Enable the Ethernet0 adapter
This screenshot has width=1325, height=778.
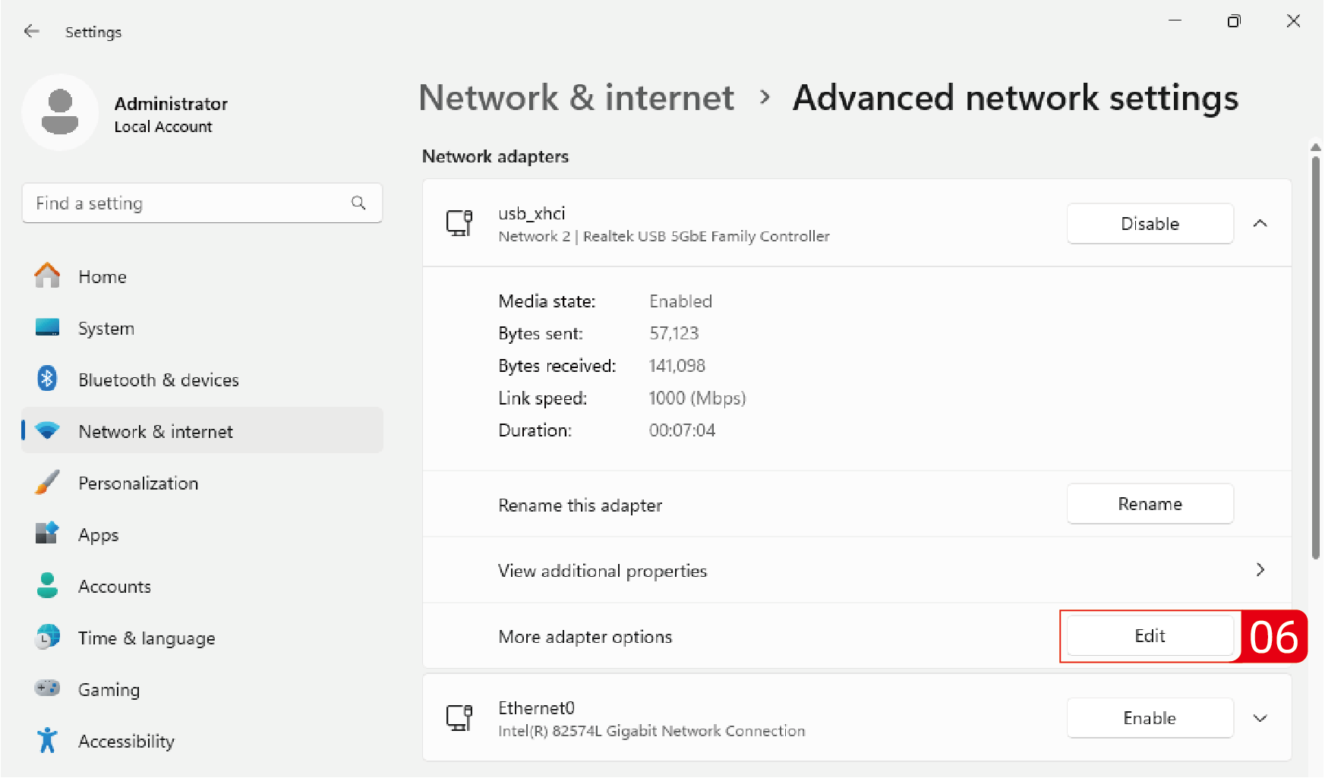click(1149, 718)
